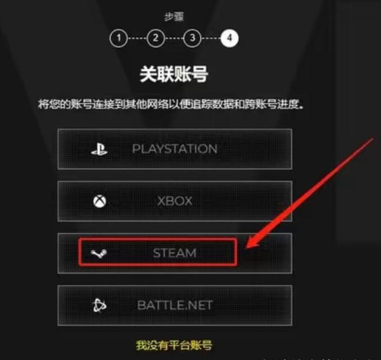Viewport: 381px width, 360px height.
Task: Click the dashed connector between steps 2 and 3
Action: pos(174,38)
